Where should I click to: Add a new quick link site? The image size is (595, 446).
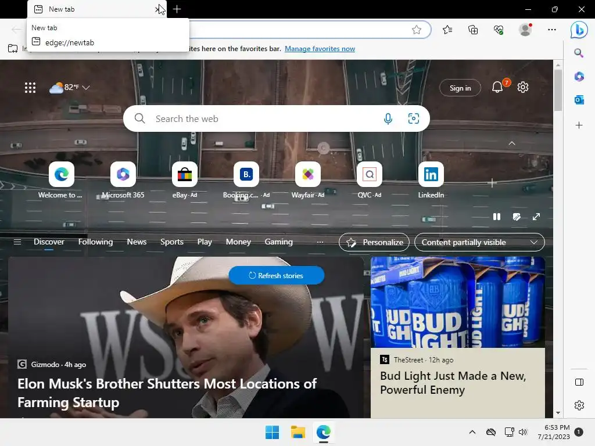492,183
